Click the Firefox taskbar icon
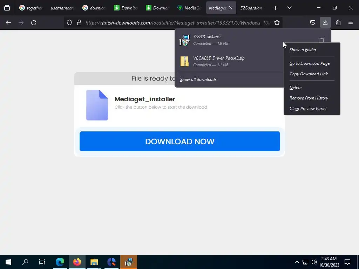The image size is (359, 269). pos(77,262)
